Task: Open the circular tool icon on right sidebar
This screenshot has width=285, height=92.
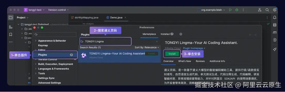Action: coord(275,40)
